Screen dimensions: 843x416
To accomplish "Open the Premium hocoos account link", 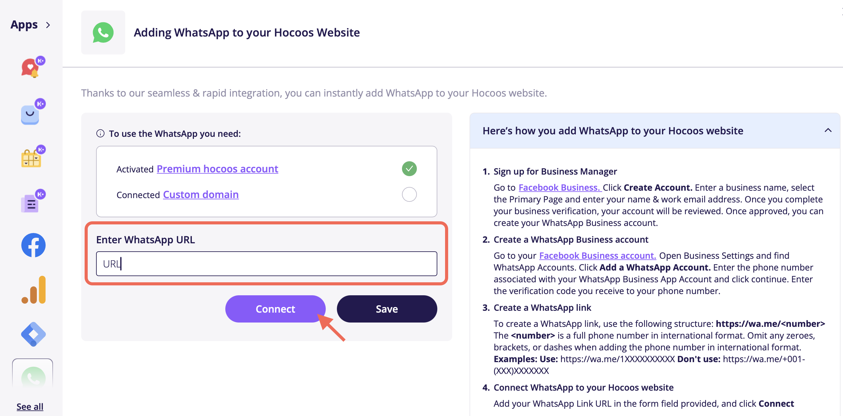I will [217, 169].
